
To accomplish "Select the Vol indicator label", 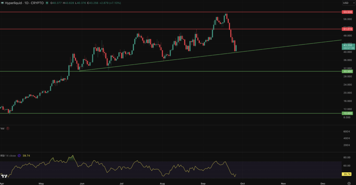I will pyautogui.click(x=2, y=128).
